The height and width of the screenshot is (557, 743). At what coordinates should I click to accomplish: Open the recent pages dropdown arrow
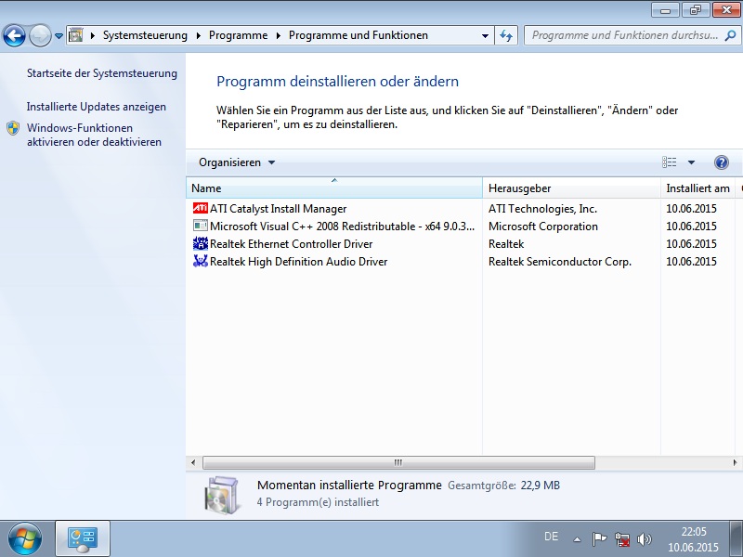[59, 35]
